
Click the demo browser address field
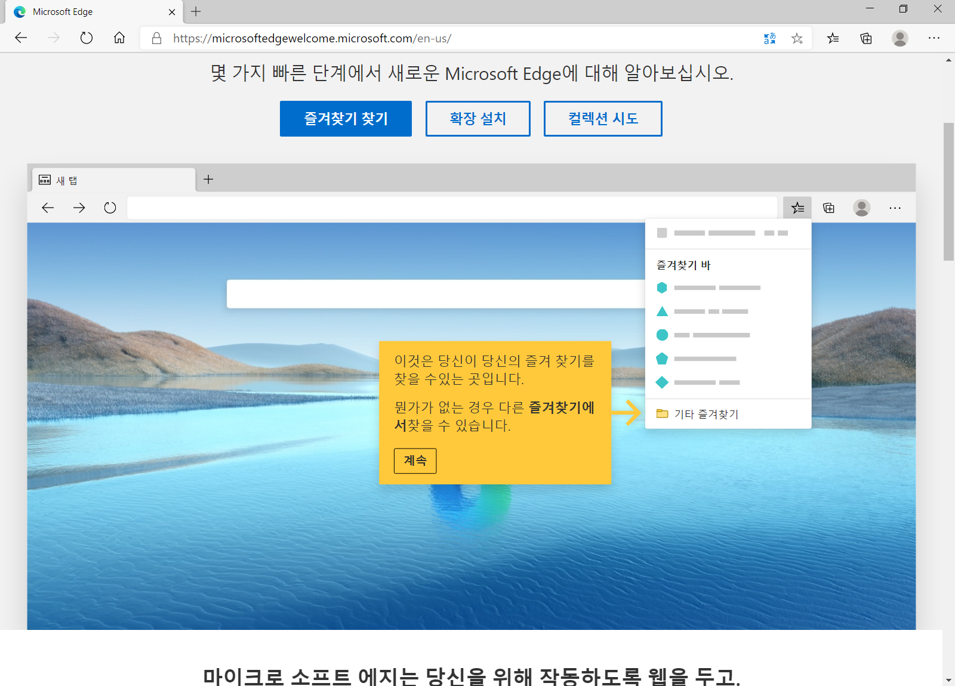point(452,208)
